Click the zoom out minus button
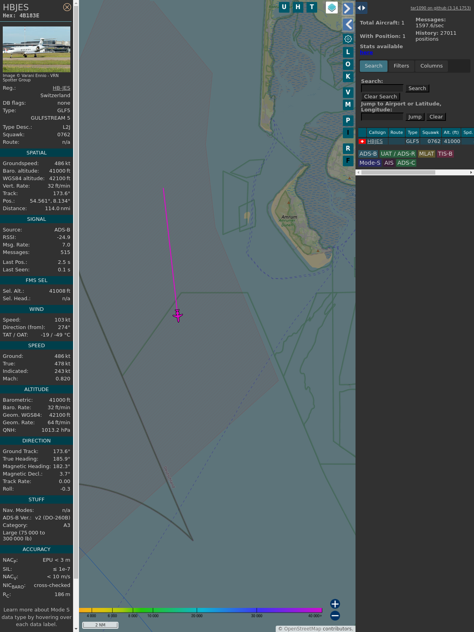The height and width of the screenshot is (632, 474). [335, 615]
